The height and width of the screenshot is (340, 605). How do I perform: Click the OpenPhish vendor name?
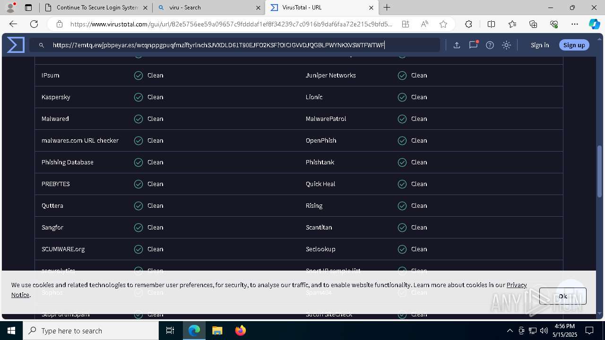click(321, 140)
